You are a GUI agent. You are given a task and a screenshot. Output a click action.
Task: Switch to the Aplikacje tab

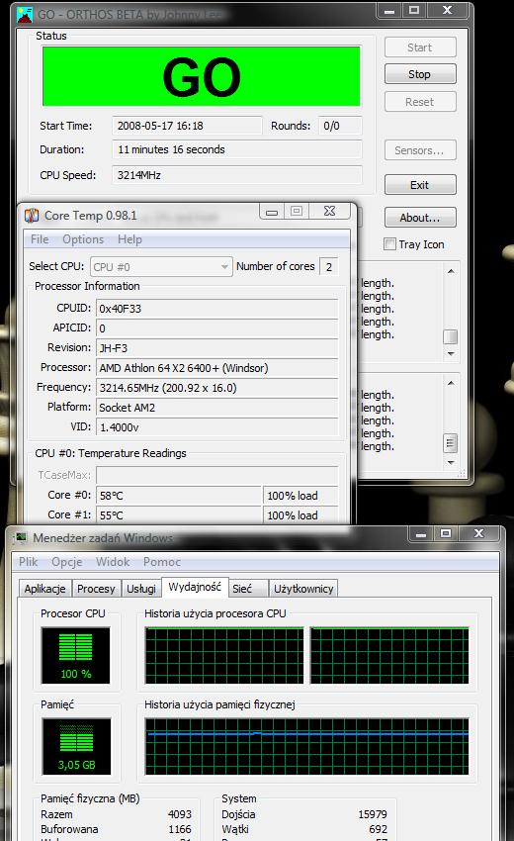coord(45,589)
